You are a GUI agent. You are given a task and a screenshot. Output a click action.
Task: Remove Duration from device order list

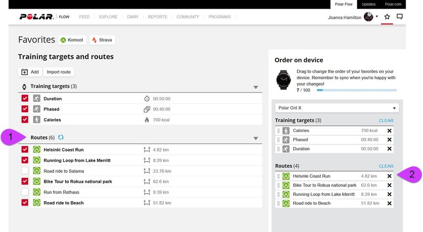tap(389, 149)
